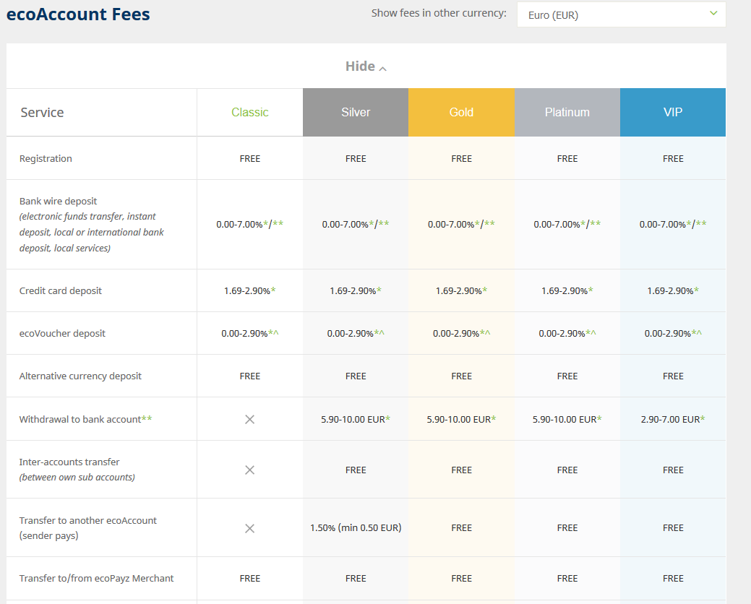The width and height of the screenshot is (751, 604).
Task: Click the Transfer to/from ecoPayz Merchant label
Action: click(x=96, y=578)
